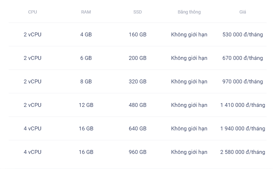Click the RAM column header
The height and width of the screenshot is (169, 273).
(86, 12)
